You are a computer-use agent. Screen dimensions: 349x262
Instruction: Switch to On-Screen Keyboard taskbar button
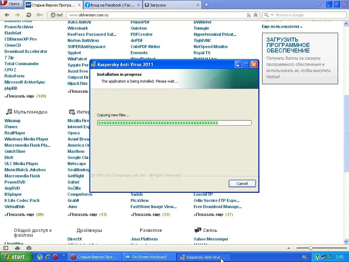click(149, 257)
